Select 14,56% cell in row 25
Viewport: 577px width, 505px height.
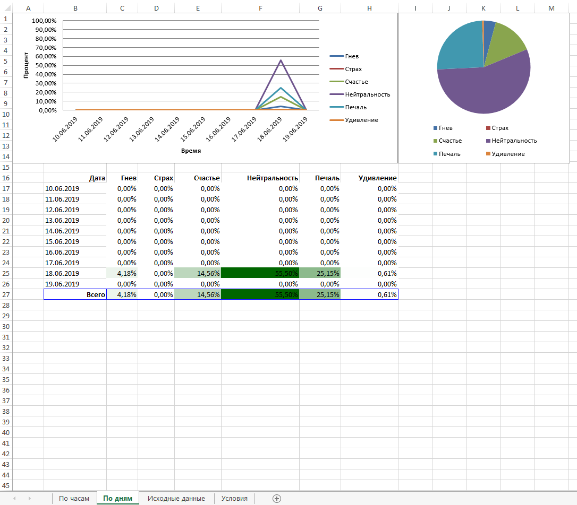(198, 274)
